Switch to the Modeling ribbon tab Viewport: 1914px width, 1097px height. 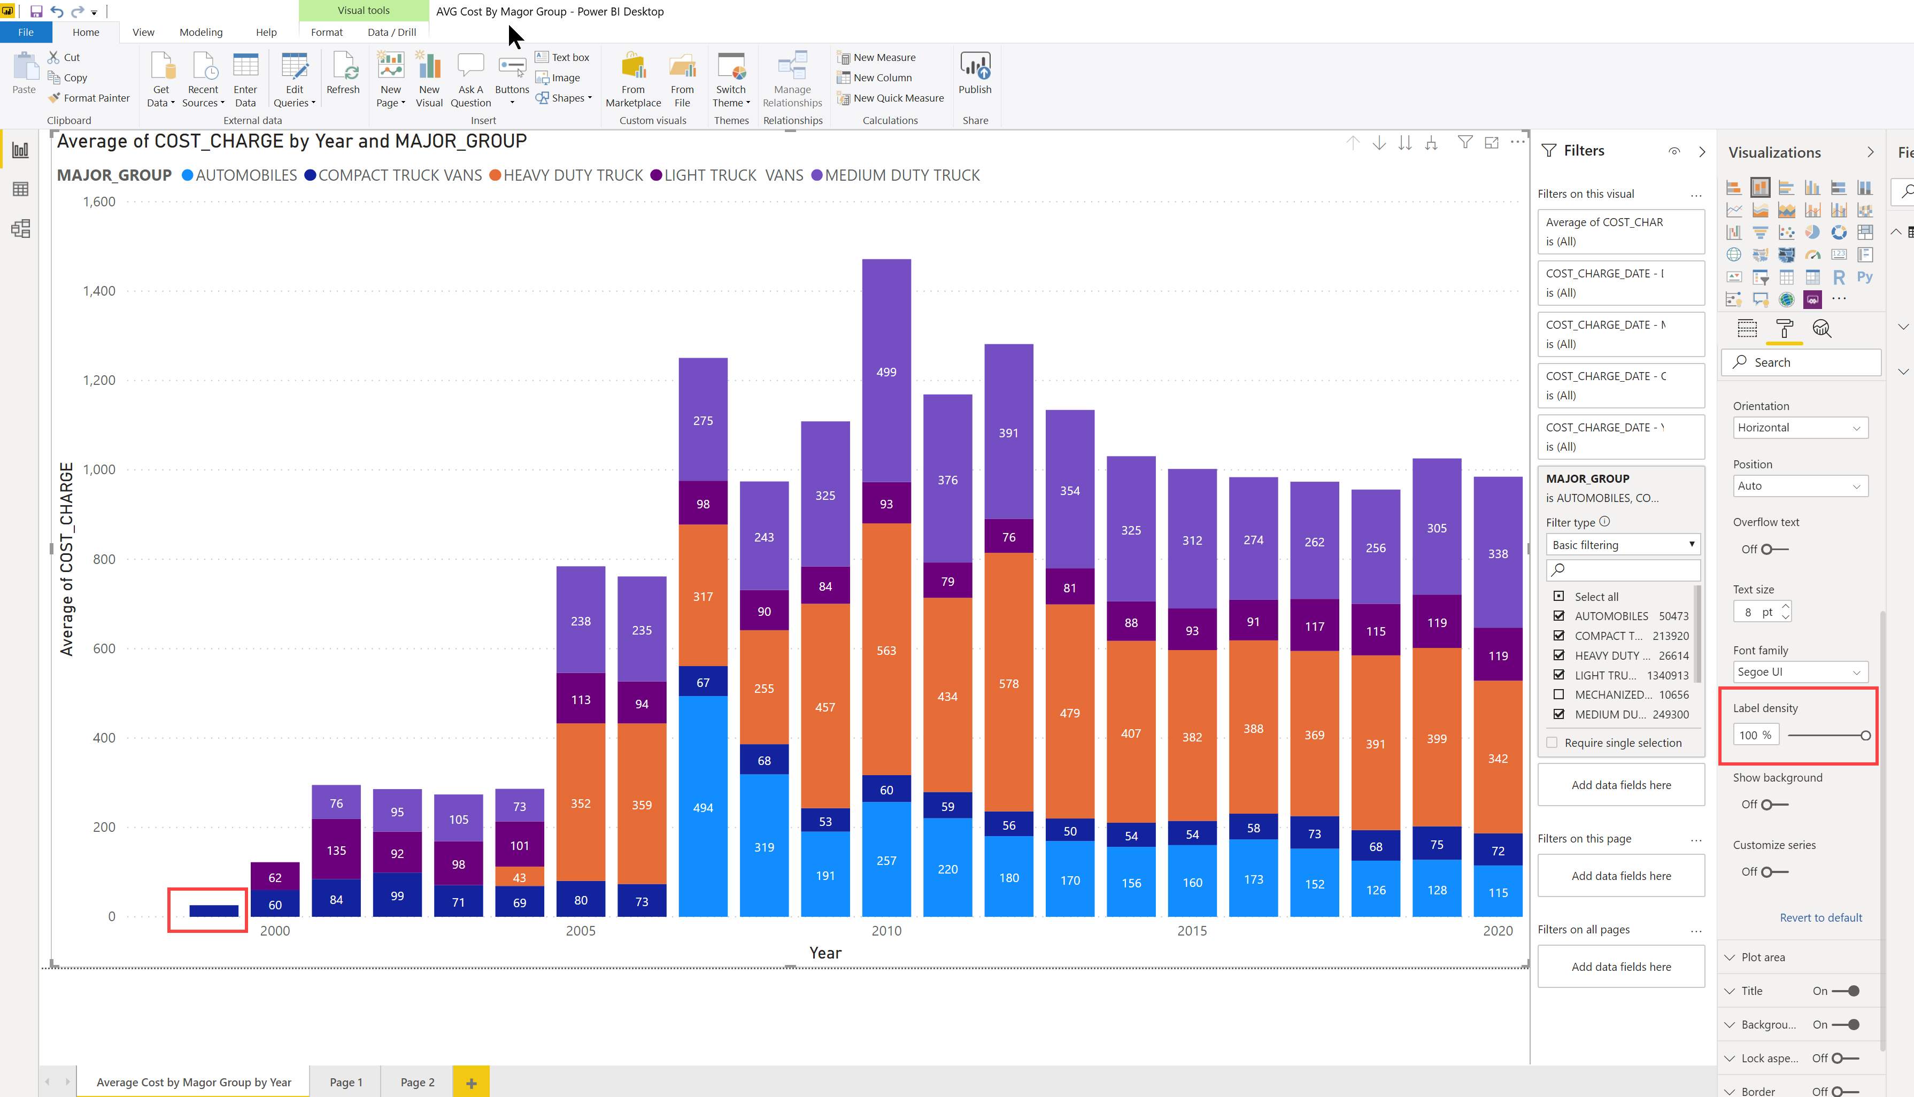pos(201,33)
